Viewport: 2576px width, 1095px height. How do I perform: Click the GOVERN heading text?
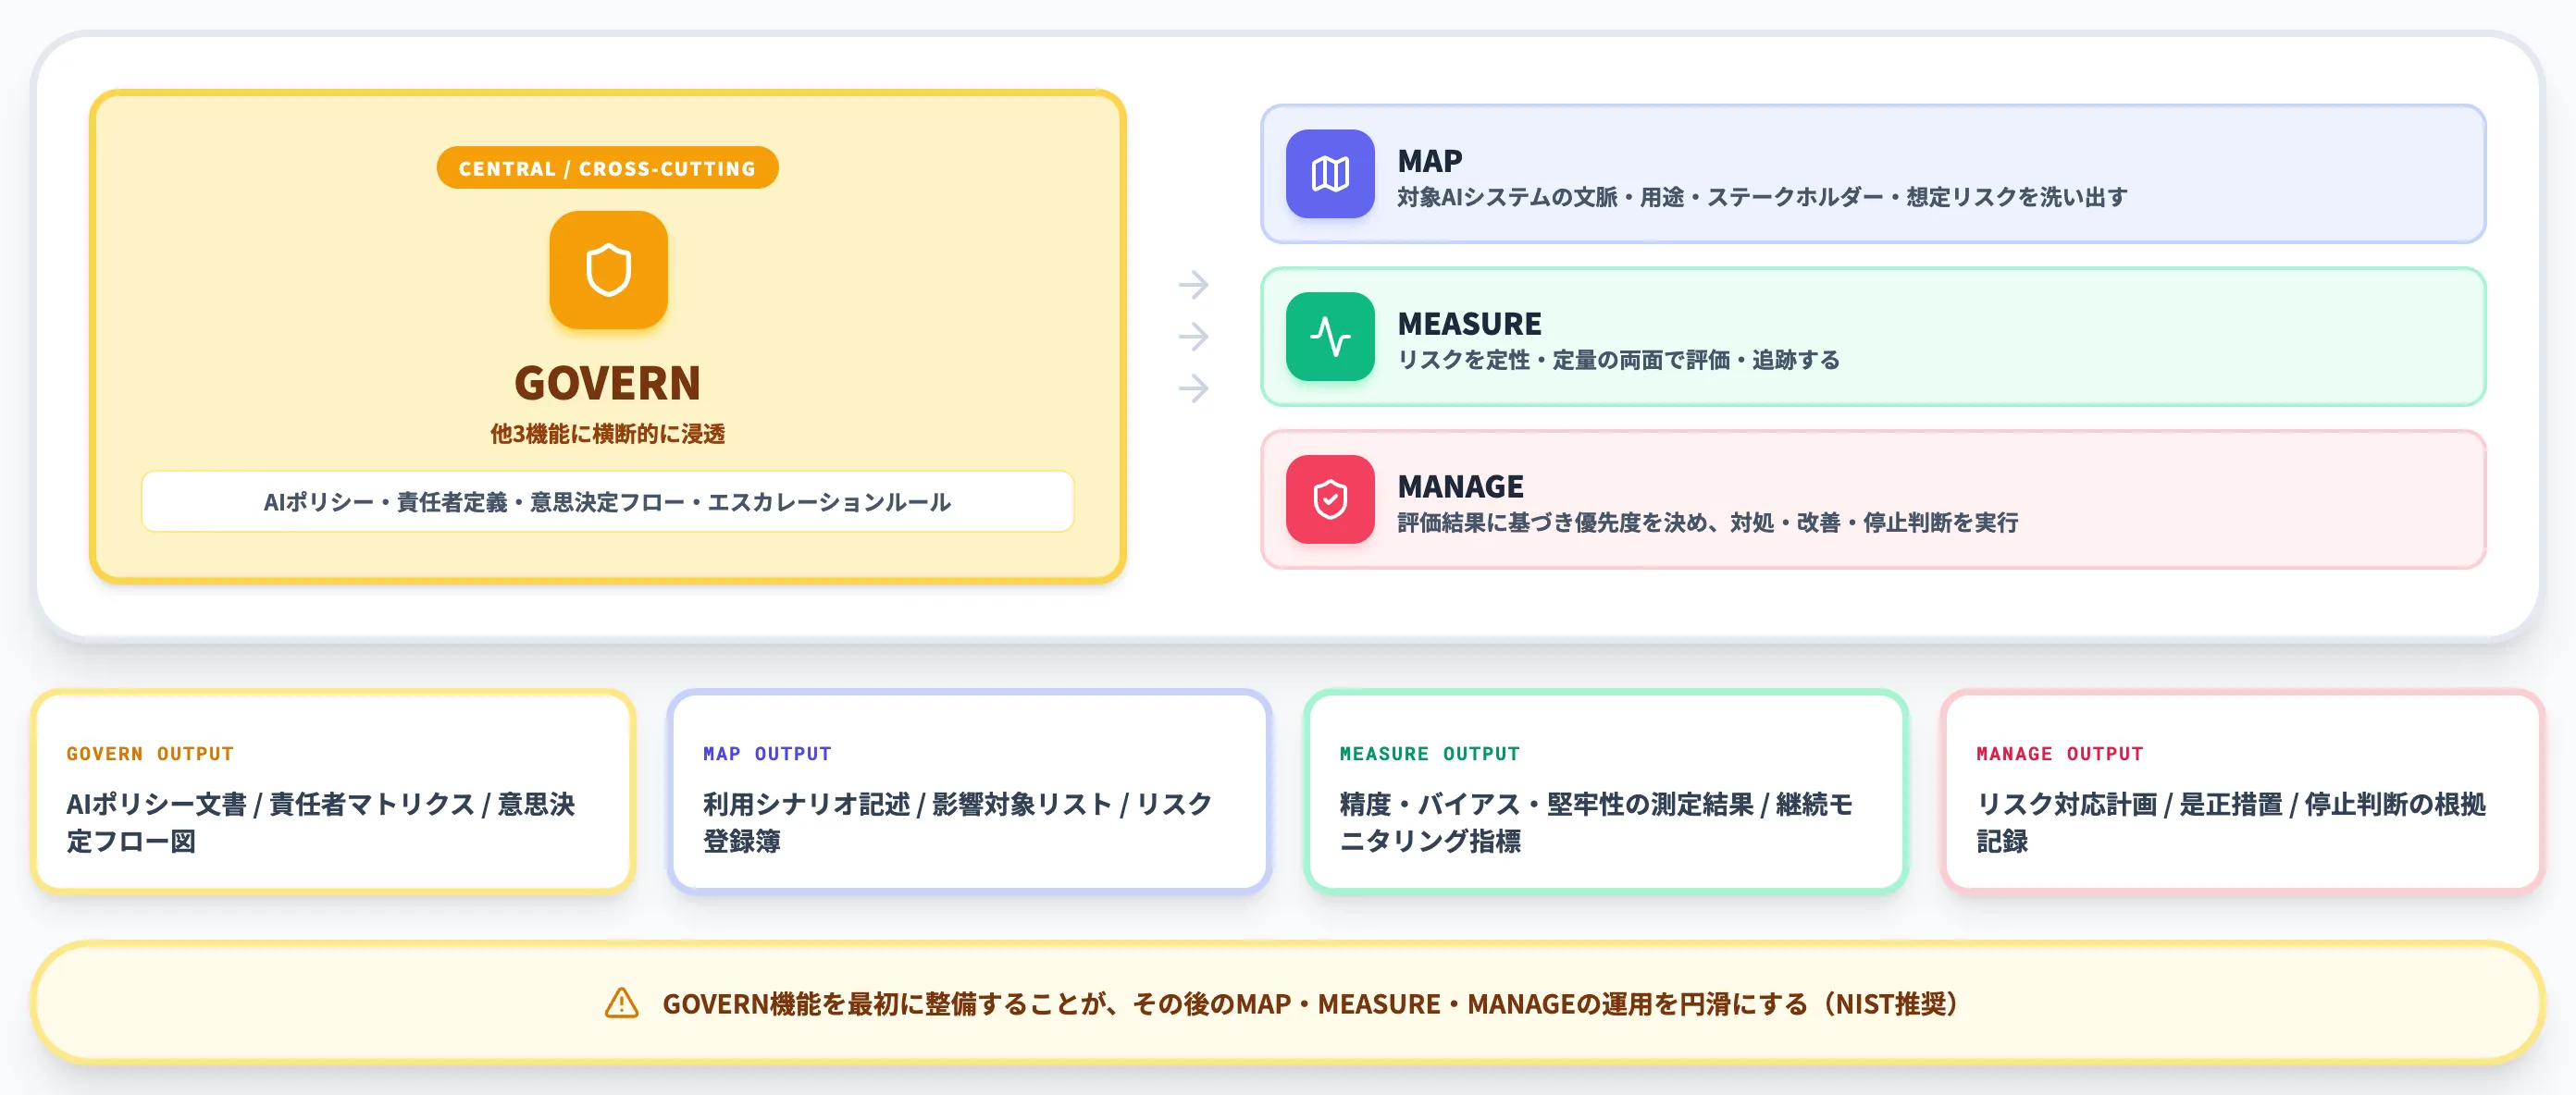click(x=608, y=383)
